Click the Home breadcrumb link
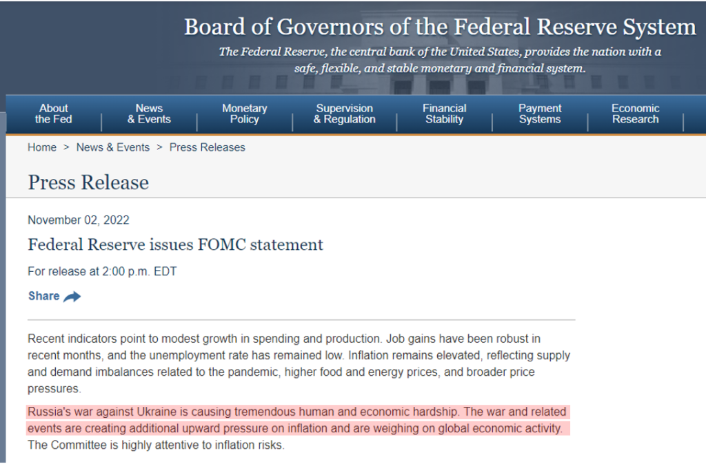The image size is (706, 464). point(42,147)
